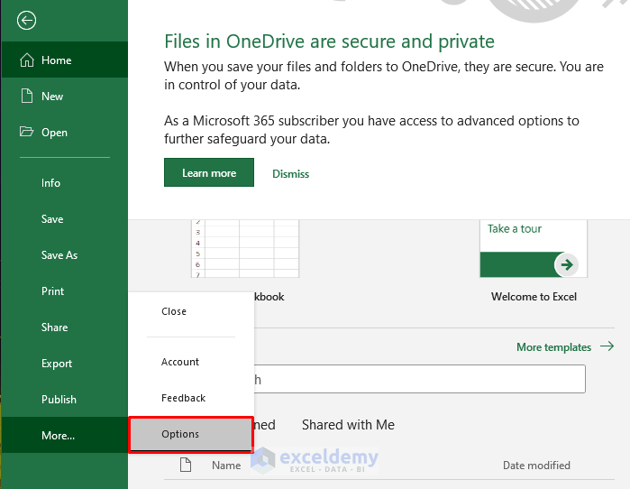Dismiss the OneDrive notification
This screenshot has width=630, height=489.
290,174
